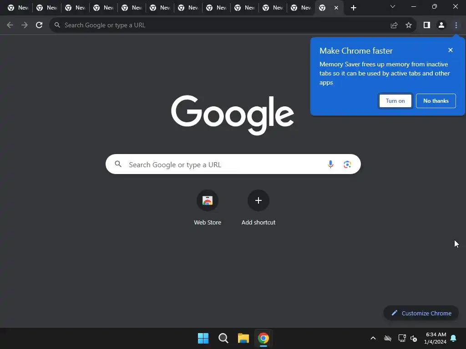Open the side panel icon
The image size is (466, 349).
427,25
